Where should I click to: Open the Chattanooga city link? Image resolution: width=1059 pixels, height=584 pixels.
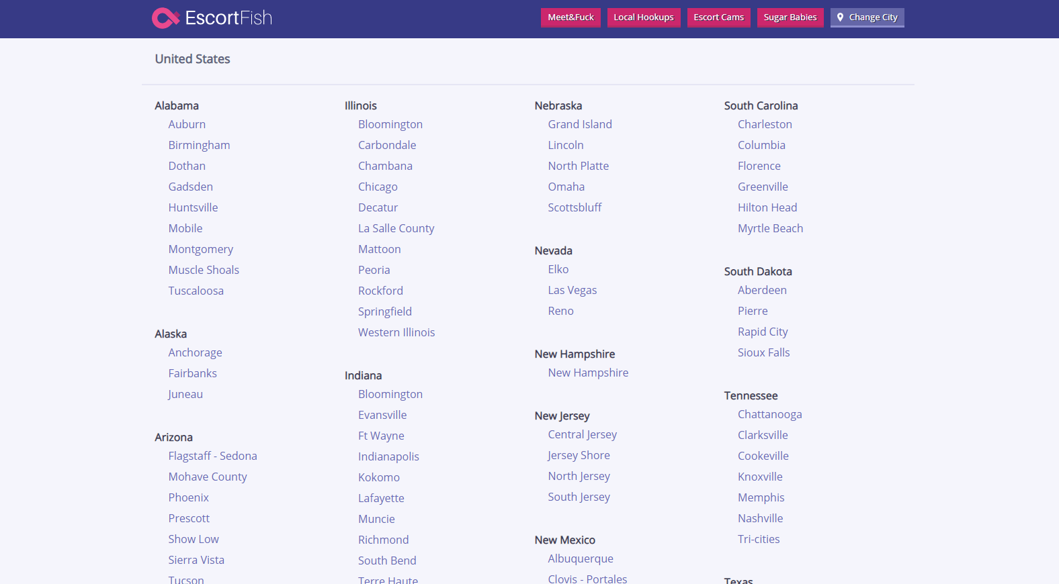coord(770,414)
